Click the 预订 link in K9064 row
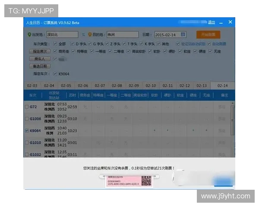This screenshot has width=259, height=207. (222, 131)
